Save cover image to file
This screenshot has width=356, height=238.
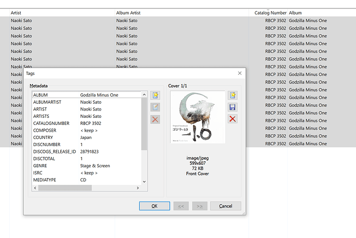click(x=233, y=107)
